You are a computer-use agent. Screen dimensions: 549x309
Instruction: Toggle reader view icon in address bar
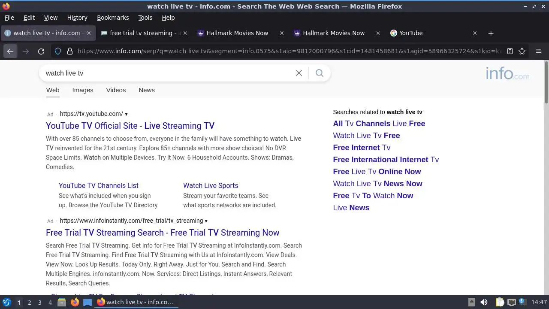[x=510, y=51]
